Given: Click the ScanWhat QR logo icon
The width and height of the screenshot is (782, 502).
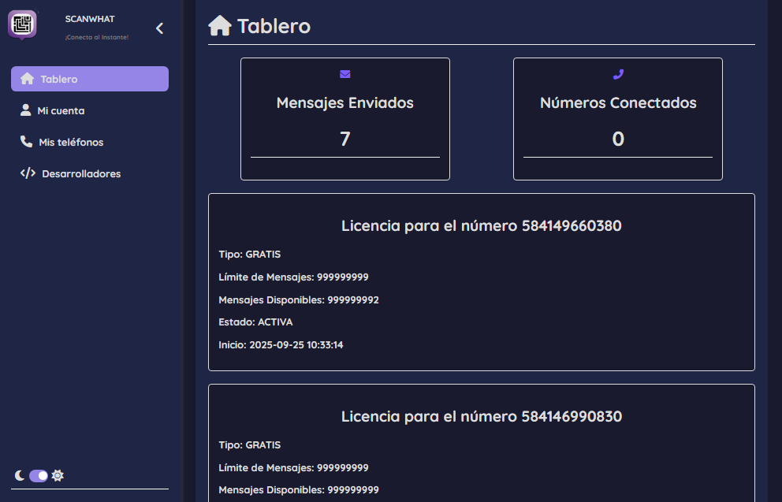Looking at the screenshot, I should (x=22, y=24).
